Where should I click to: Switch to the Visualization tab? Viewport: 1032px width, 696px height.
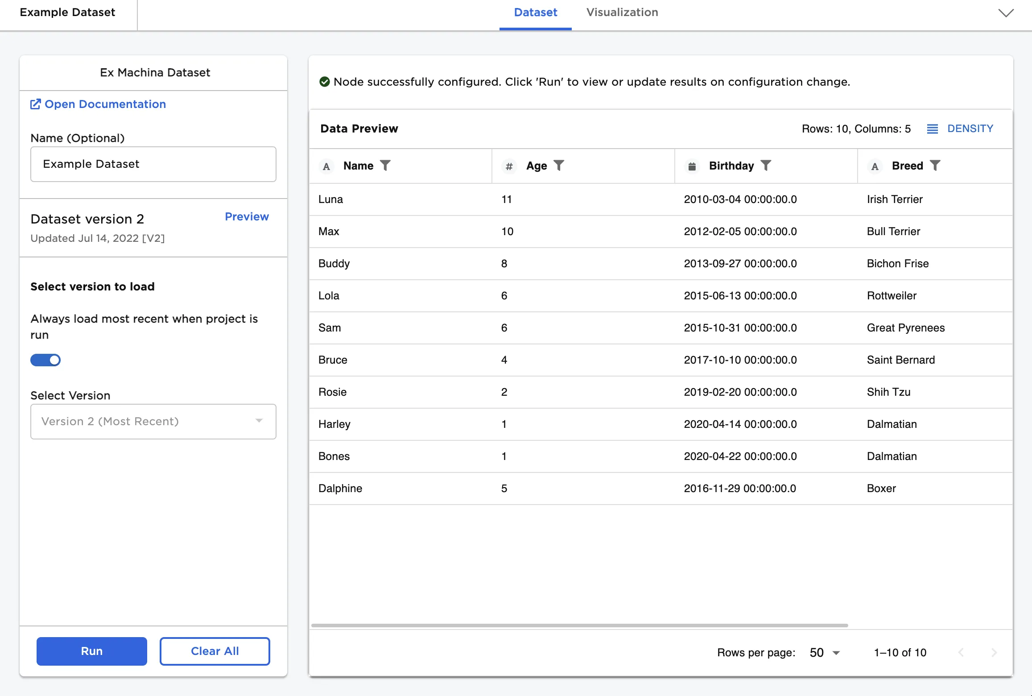click(622, 12)
